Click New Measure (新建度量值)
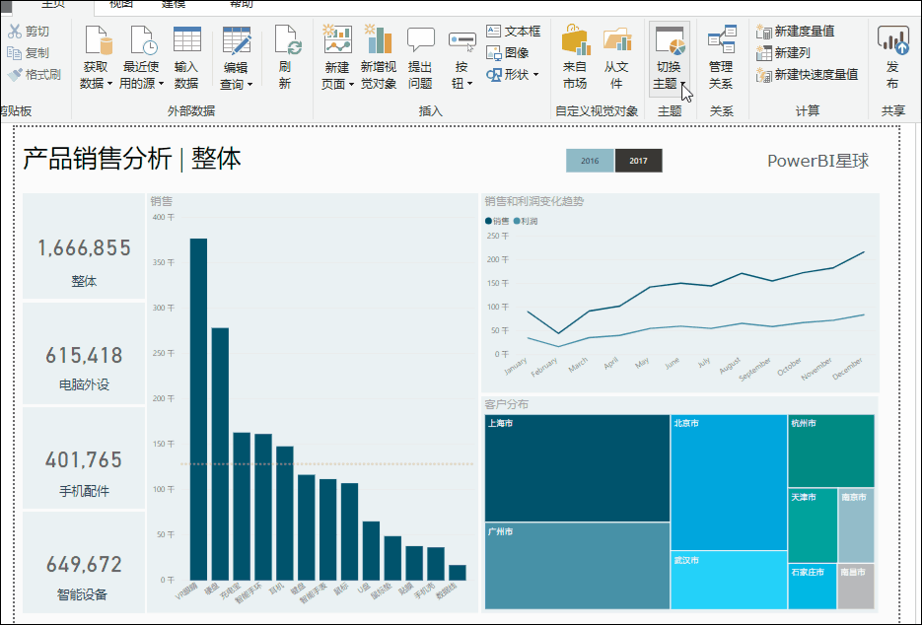This screenshot has height=625, width=922. coord(795,32)
